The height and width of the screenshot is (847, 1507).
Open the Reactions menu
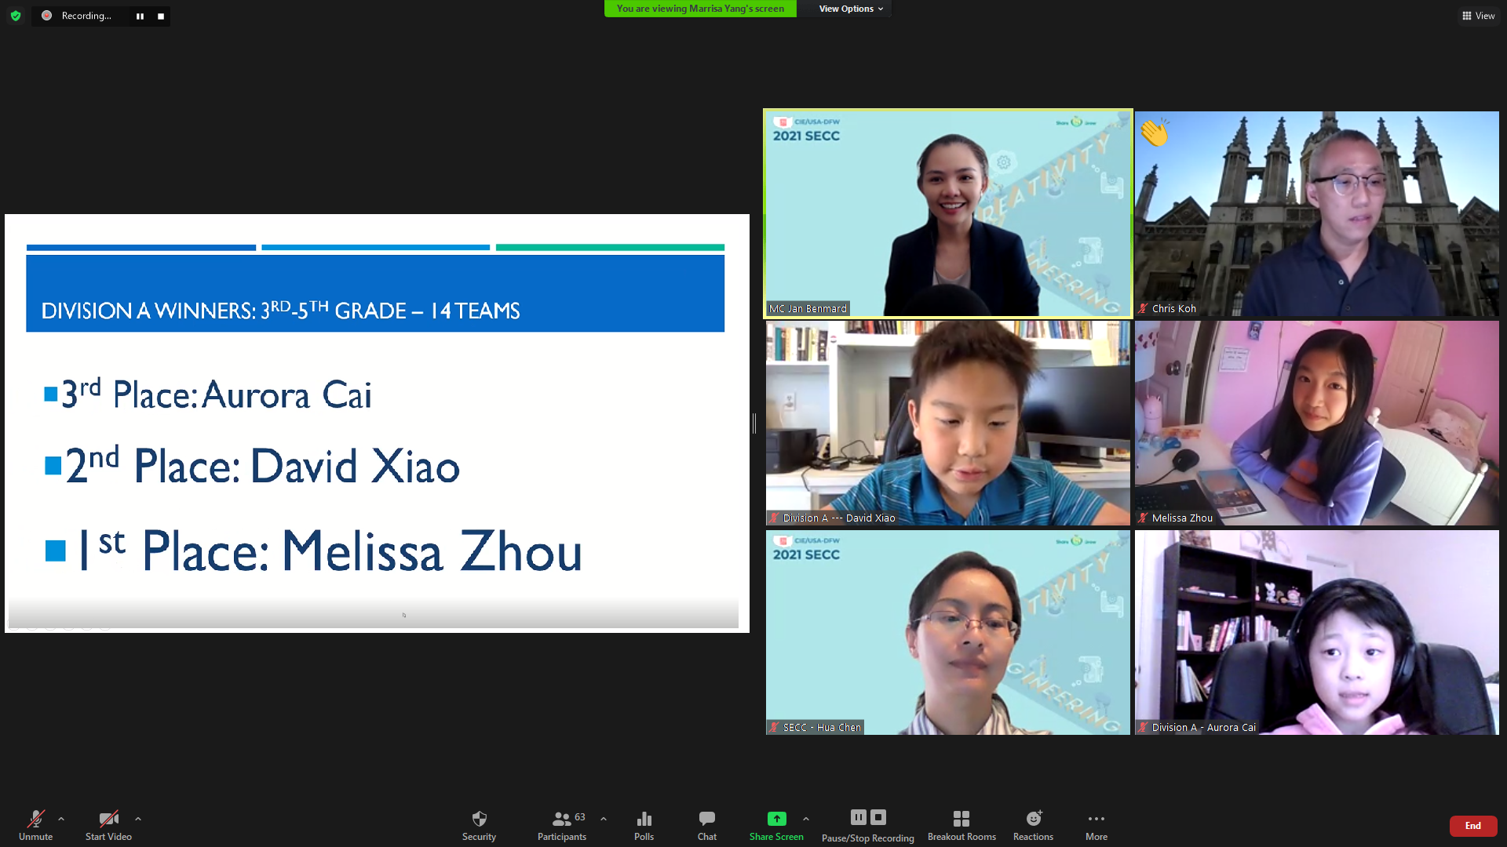click(1033, 825)
